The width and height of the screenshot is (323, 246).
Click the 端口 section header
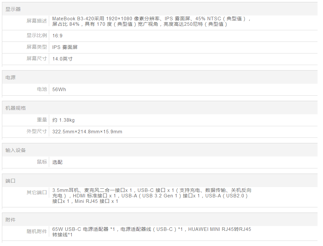click(10, 181)
